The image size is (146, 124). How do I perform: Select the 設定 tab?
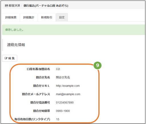[x=62, y=17]
